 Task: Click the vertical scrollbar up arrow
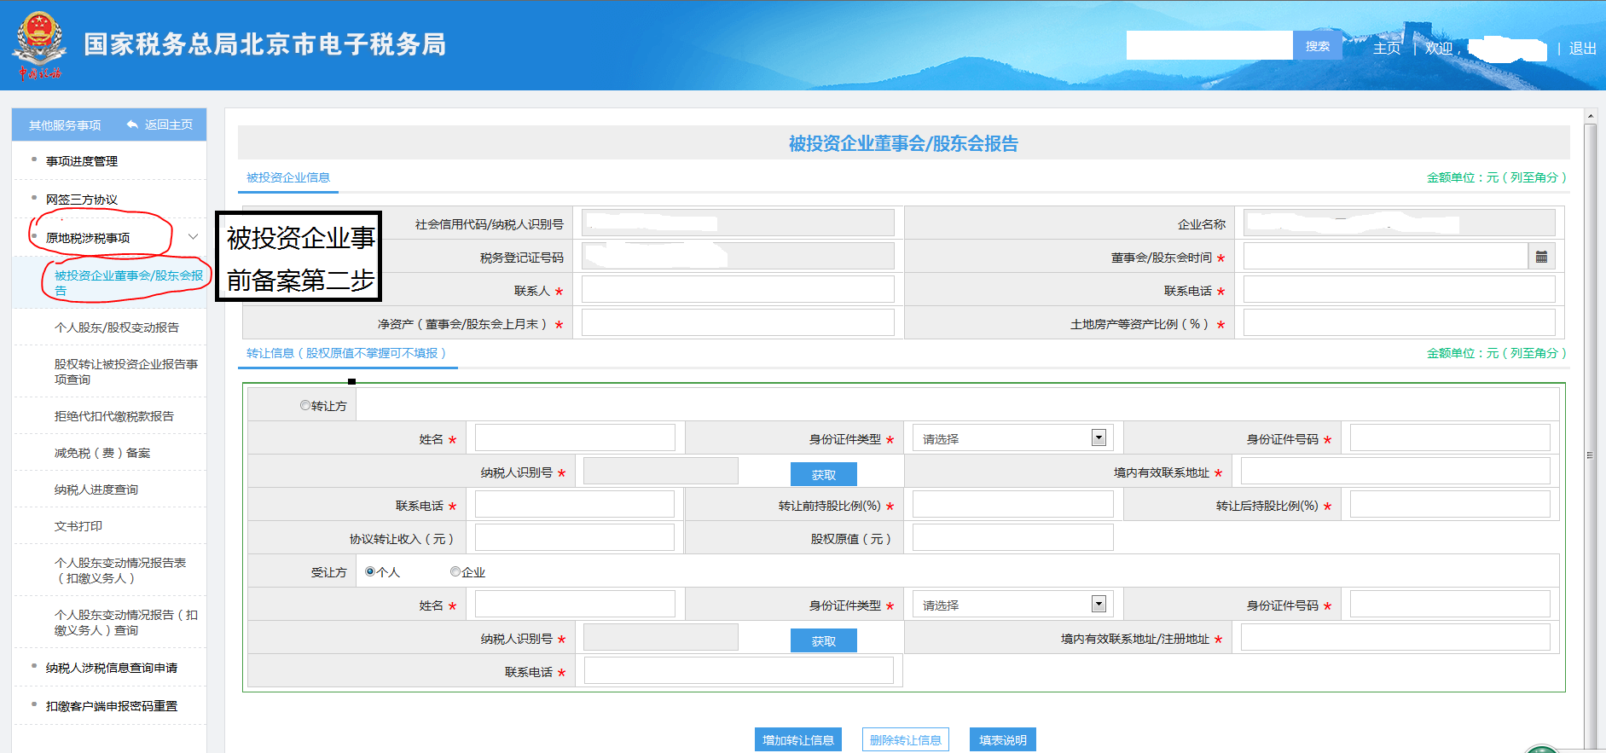coord(1590,115)
